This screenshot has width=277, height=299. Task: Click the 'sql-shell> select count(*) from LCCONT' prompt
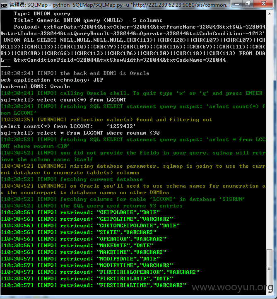63,100
